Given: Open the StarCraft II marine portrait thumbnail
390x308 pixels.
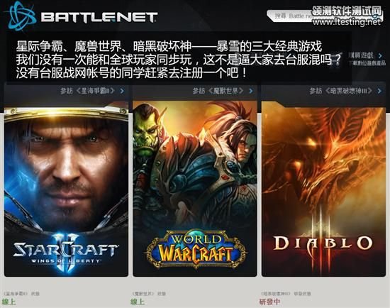Looking at the screenshot, I should pyautogui.click(x=66, y=189).
